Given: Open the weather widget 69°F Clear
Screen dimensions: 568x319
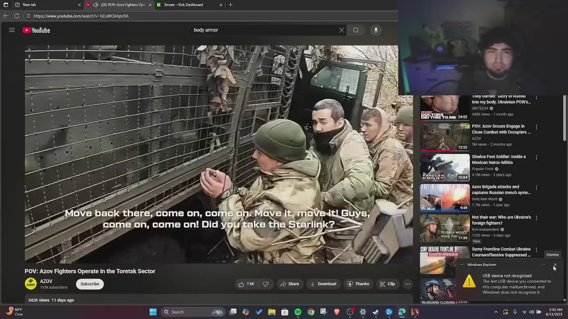Looking at the screenshot, I should (13, 312).
